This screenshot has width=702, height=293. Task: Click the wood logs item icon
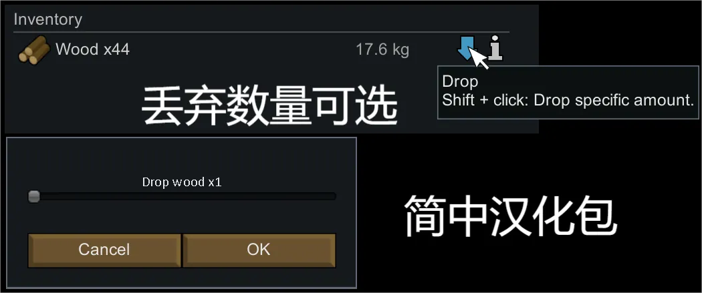[34, 50]
